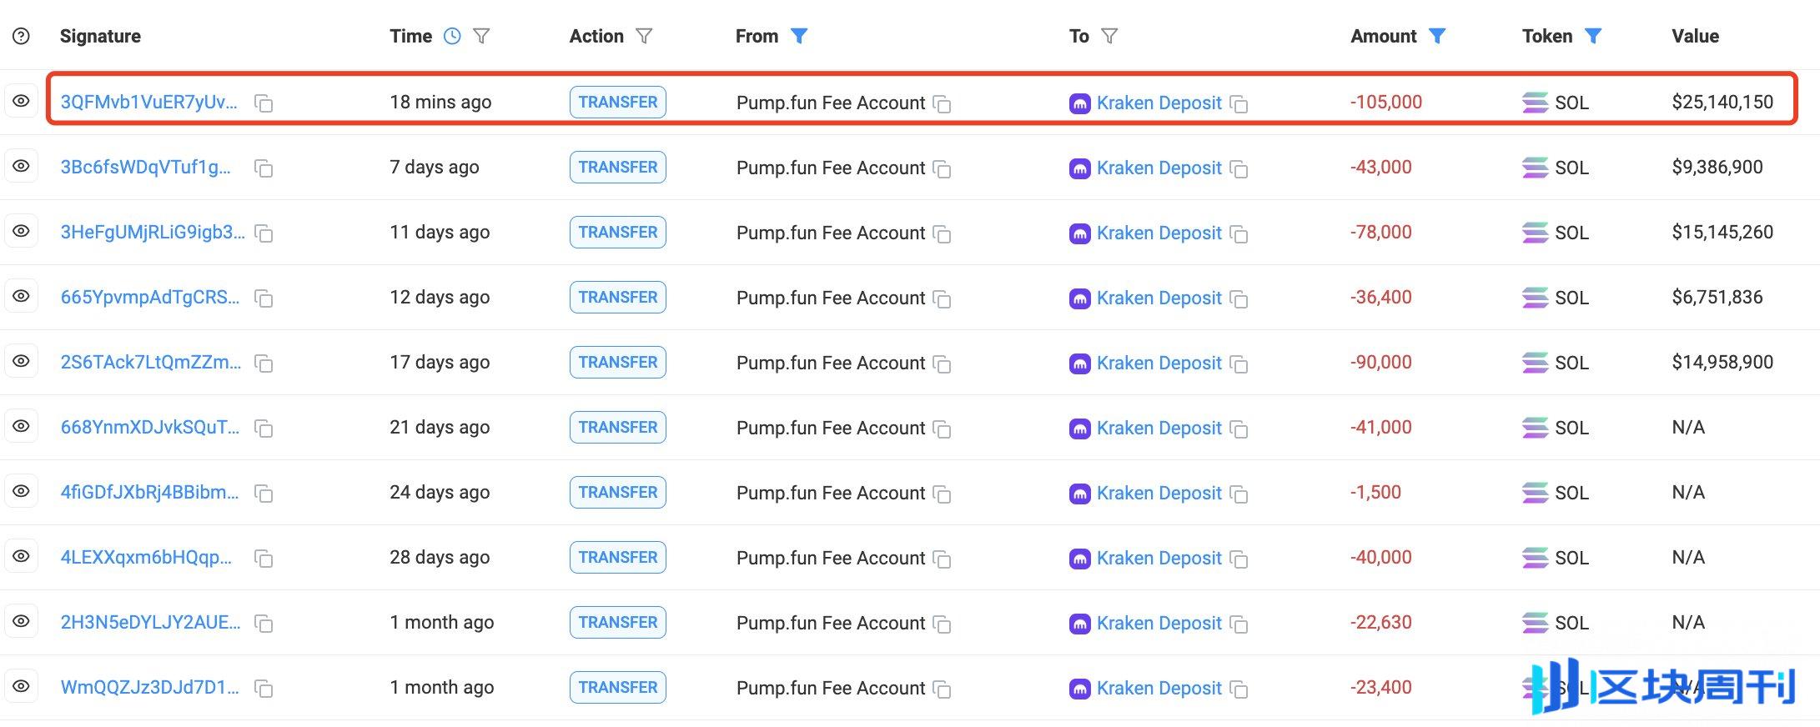Toggle eye icon for the 2H3N5eDYLJY2AUE row
The height and width of the screenshot is (727, 1820).
point(22,621)
